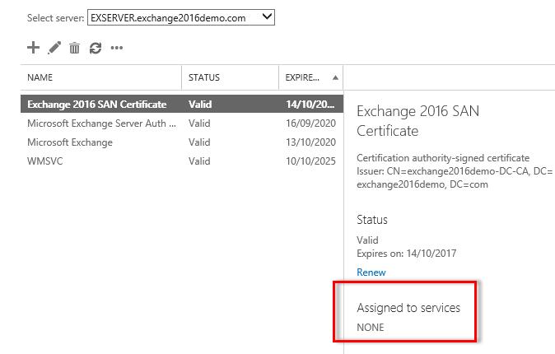555x354 pixels.
Task: Select the WMSVC certificate row
Action: 182,161
